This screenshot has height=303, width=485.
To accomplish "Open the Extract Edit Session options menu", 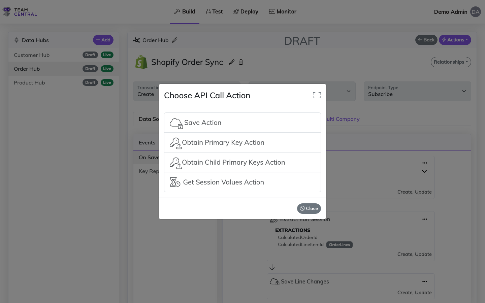I will coord(424,219).
